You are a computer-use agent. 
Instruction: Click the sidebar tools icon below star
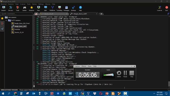point(2,23)
